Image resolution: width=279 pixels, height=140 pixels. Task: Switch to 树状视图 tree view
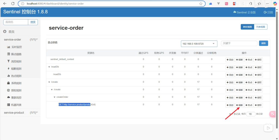tap(247, 27)
